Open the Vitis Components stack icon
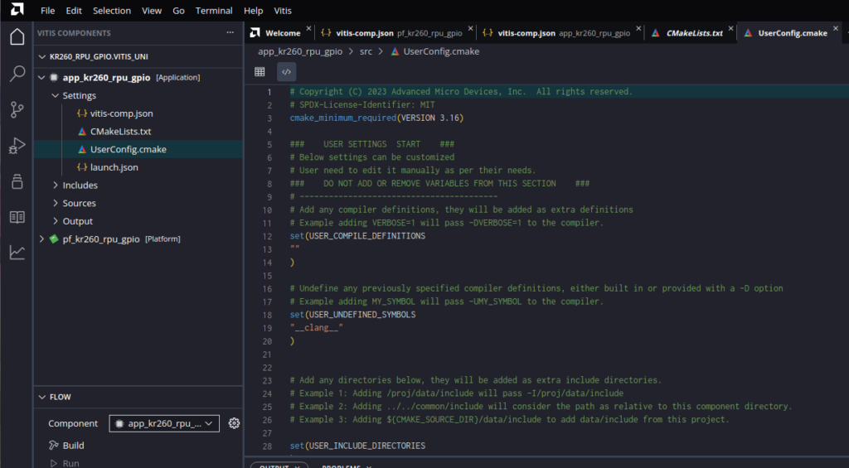 (17, 181)
